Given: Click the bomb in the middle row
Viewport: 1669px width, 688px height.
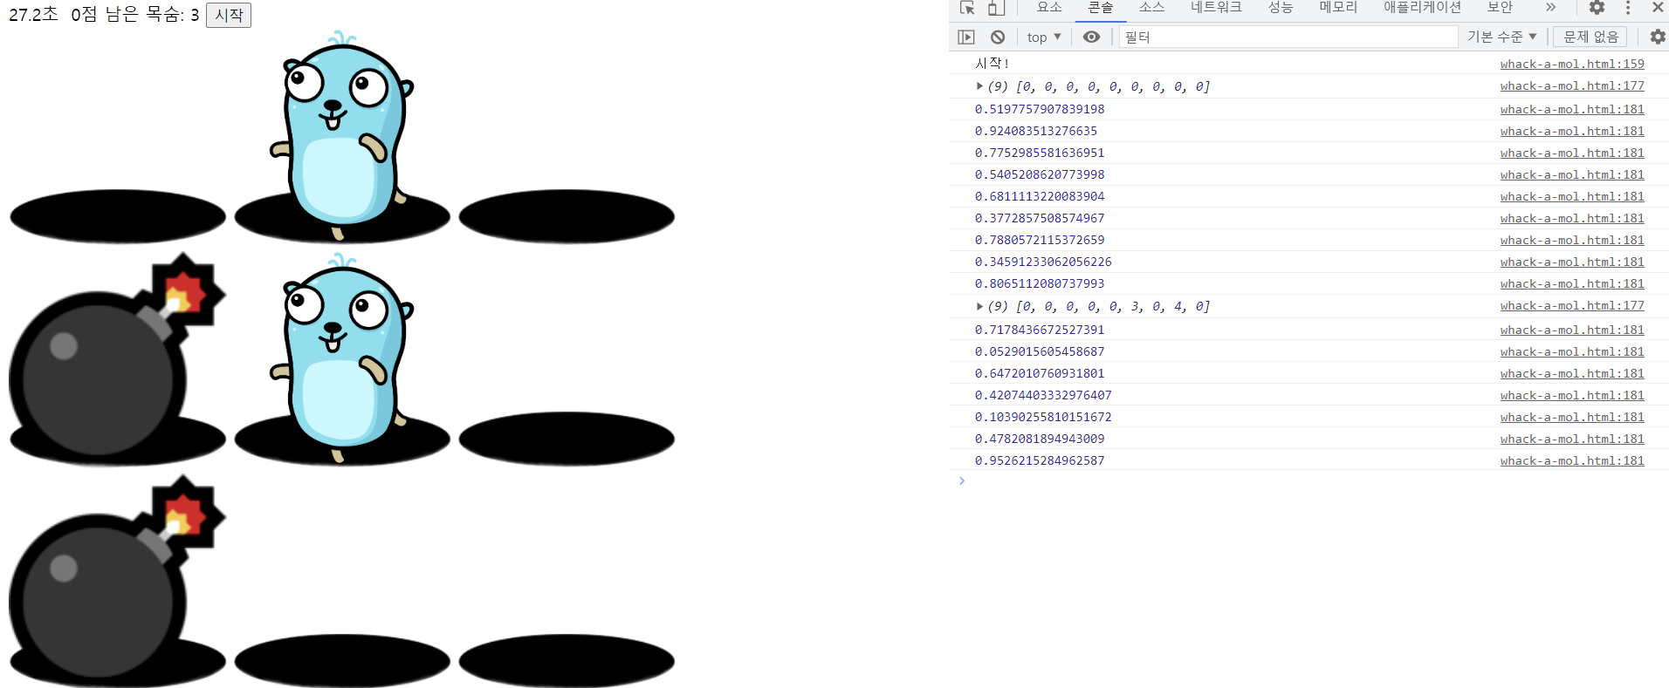Looking at the screenshot, I should coord(116,358).
